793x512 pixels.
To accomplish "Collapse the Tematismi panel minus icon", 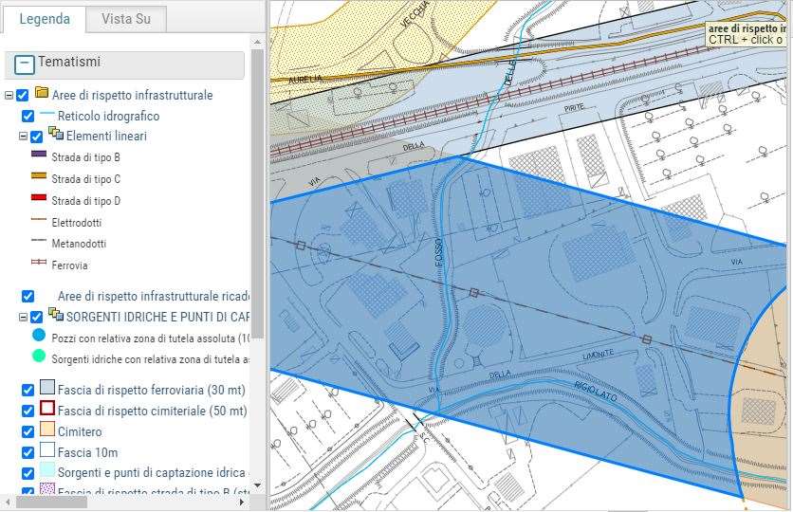I will (x=25, y=64).
